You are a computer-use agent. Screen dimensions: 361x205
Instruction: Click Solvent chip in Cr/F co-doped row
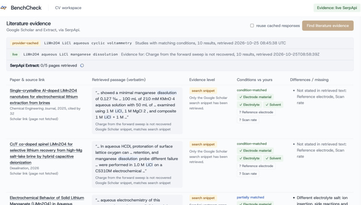click(x=273, y=158)
